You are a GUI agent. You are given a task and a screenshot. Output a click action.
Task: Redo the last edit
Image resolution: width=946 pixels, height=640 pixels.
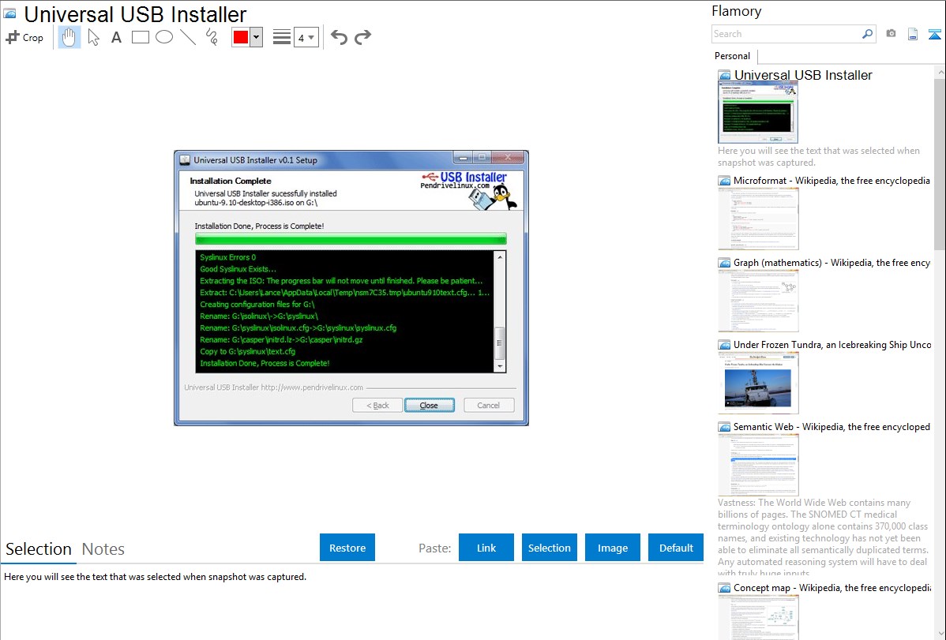[x=362, y=37]
